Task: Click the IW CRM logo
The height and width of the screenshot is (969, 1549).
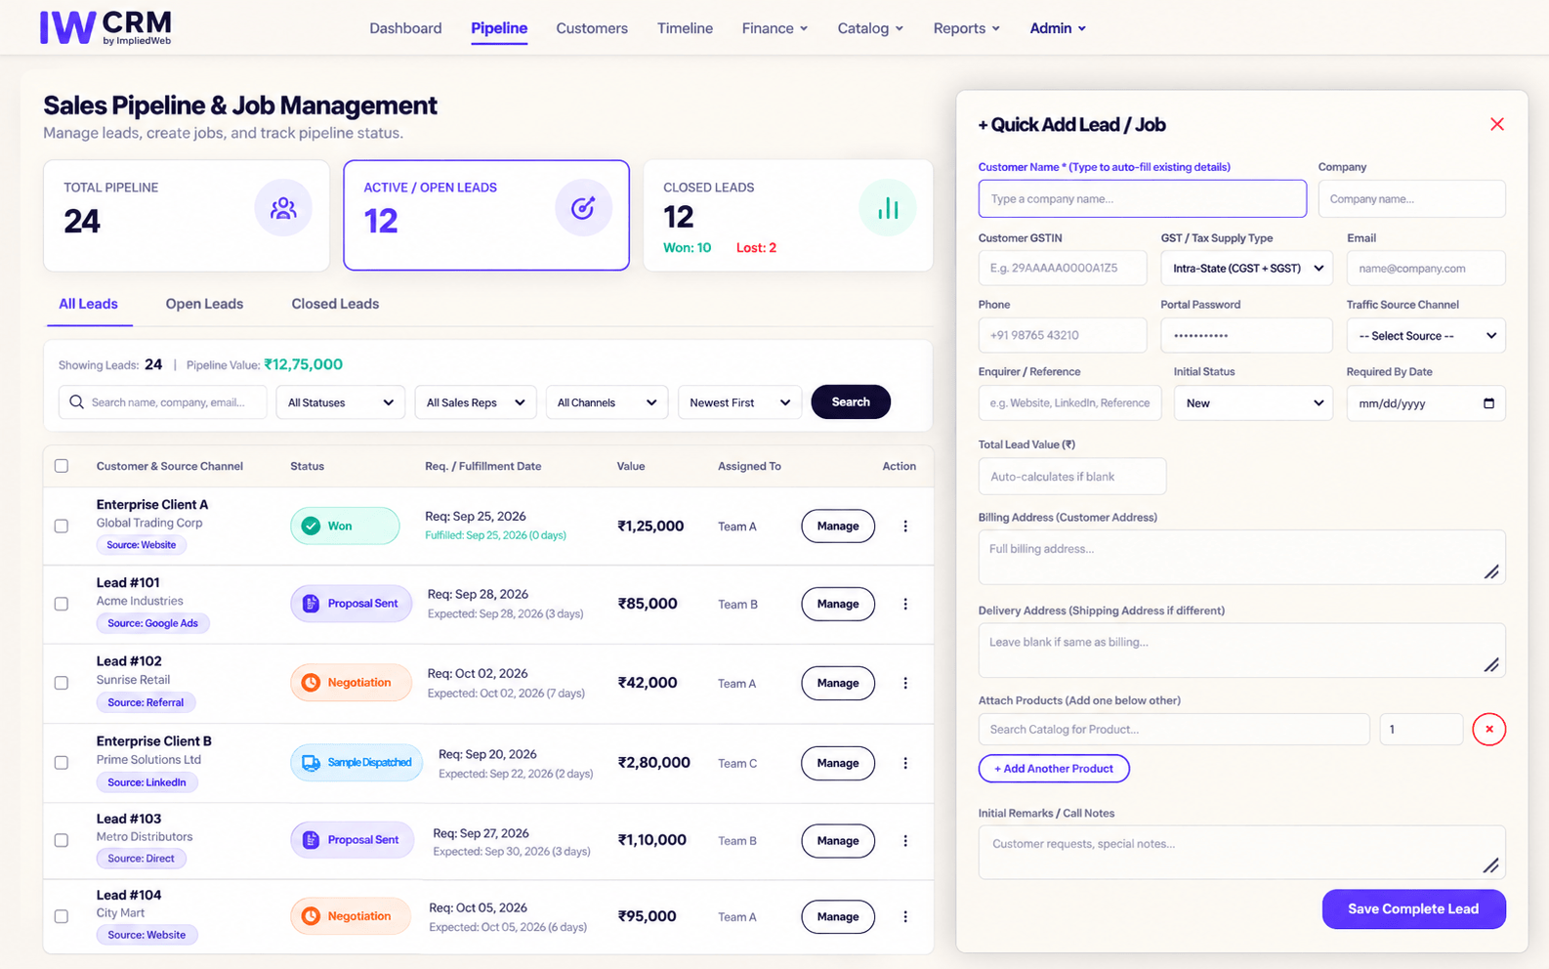Action: tap(105, 27)
